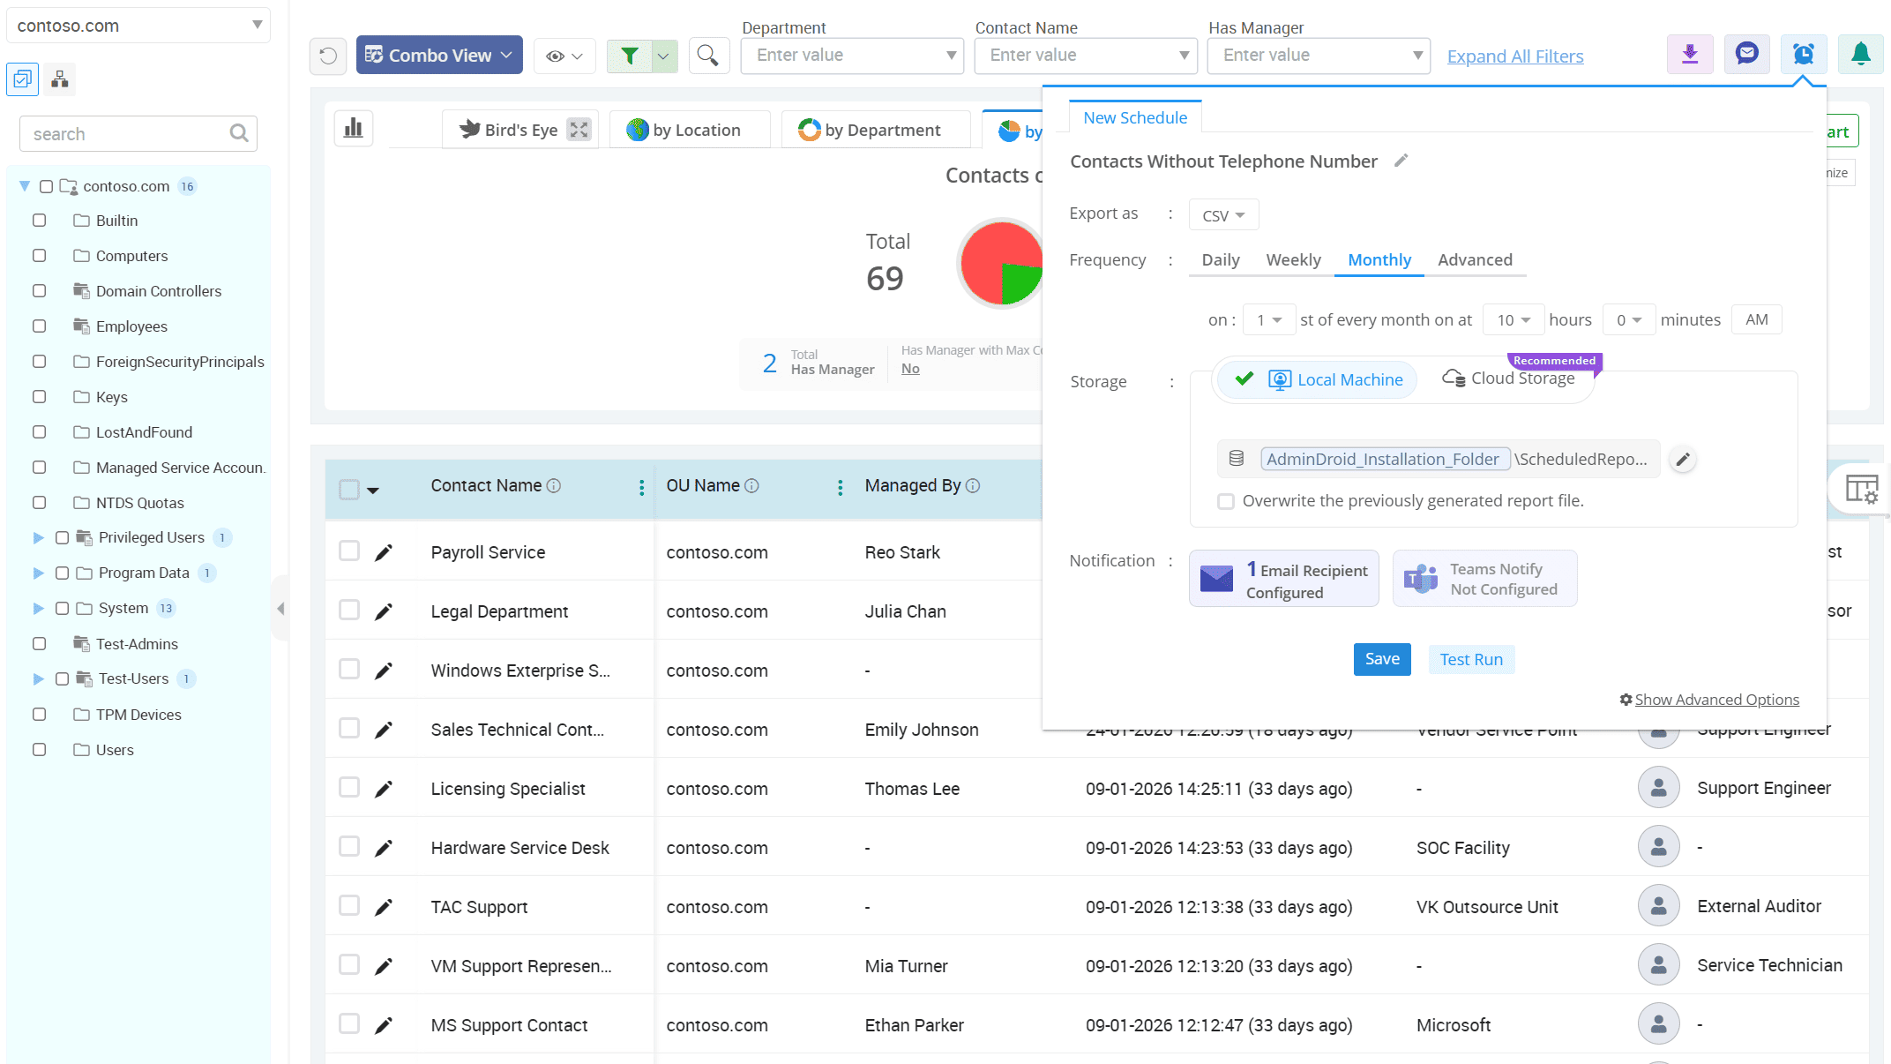Open the schedule alarm clock icon
Viewport: 1891px width, 1064px height.
(x=1803, y=55)
